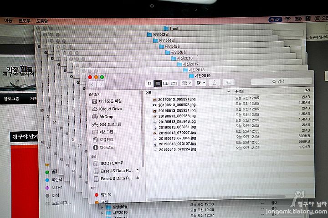Switch to icon view in 사진2019 window
This screenshot has width=328, height=218.
point(149,84)
